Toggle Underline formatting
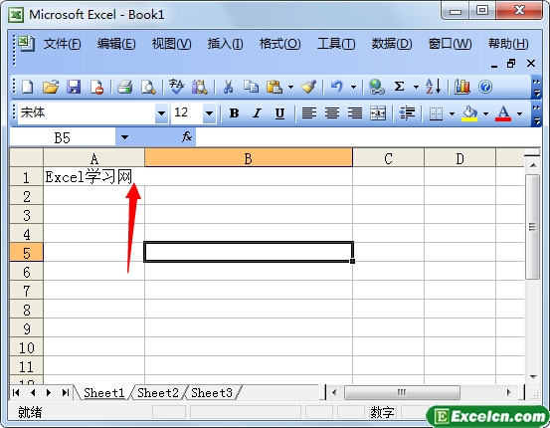This screenshot has width=550, height=428. point(279,113)
